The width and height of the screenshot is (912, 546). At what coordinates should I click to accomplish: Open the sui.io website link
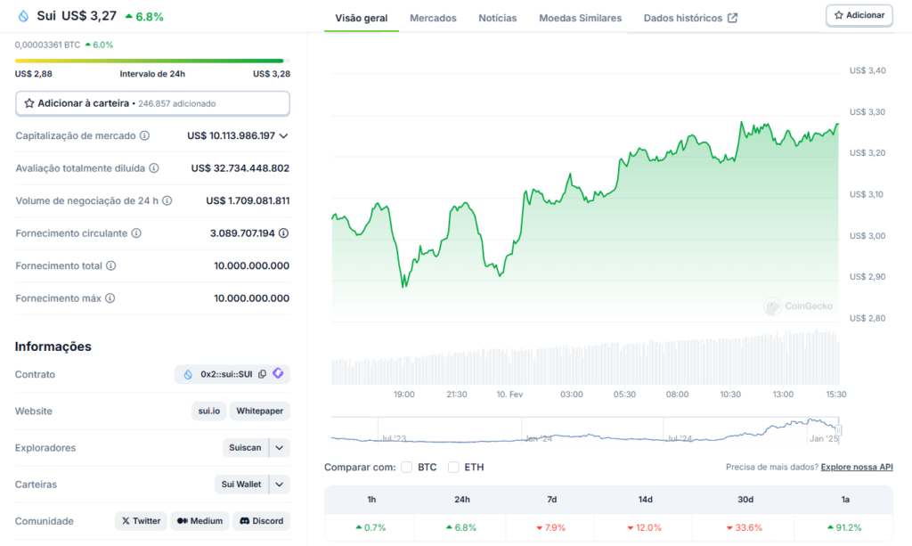click(208, 412)
